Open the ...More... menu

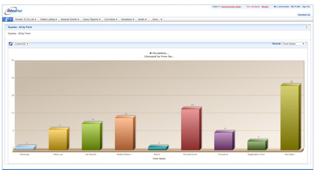157,19
